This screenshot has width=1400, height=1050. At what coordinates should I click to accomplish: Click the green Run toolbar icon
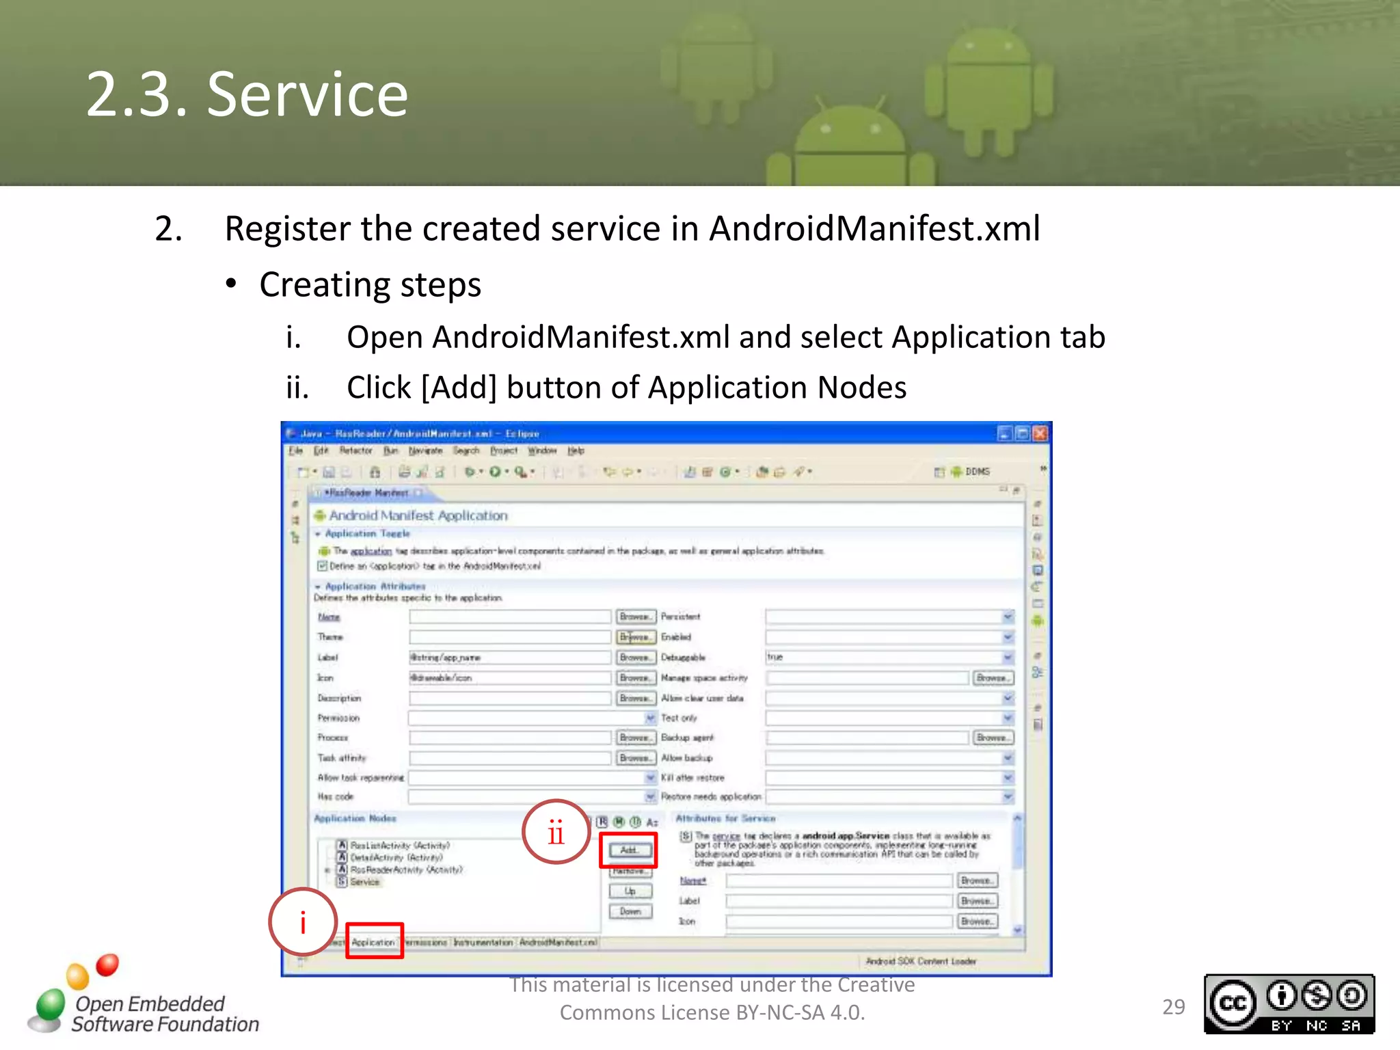click(x=495, y=472)
